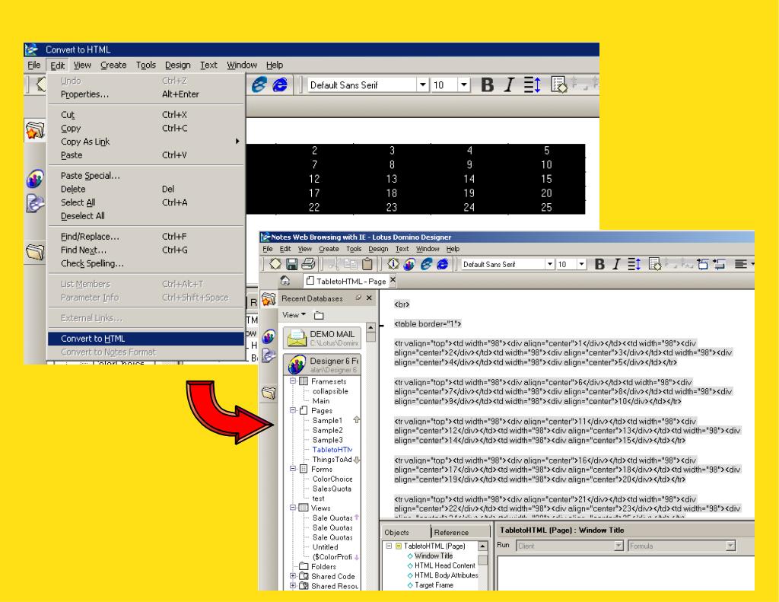Select Convert to HTML in Edit menu
Viewport: 779px width, 602px height.
click(x=146, y=339)
